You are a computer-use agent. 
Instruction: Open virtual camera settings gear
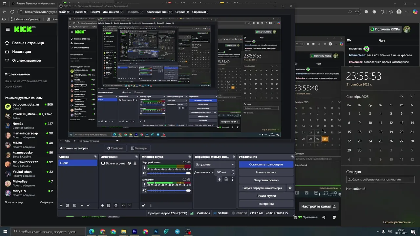coord(290,188)
